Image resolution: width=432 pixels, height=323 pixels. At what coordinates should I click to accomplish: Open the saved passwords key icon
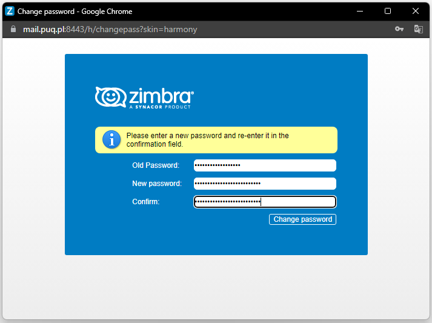399,29
